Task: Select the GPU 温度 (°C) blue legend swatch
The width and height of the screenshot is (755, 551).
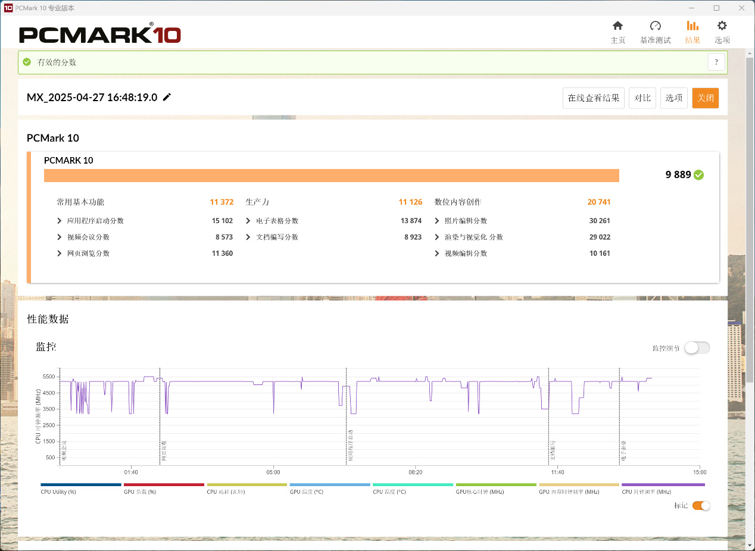Action: 330,485
